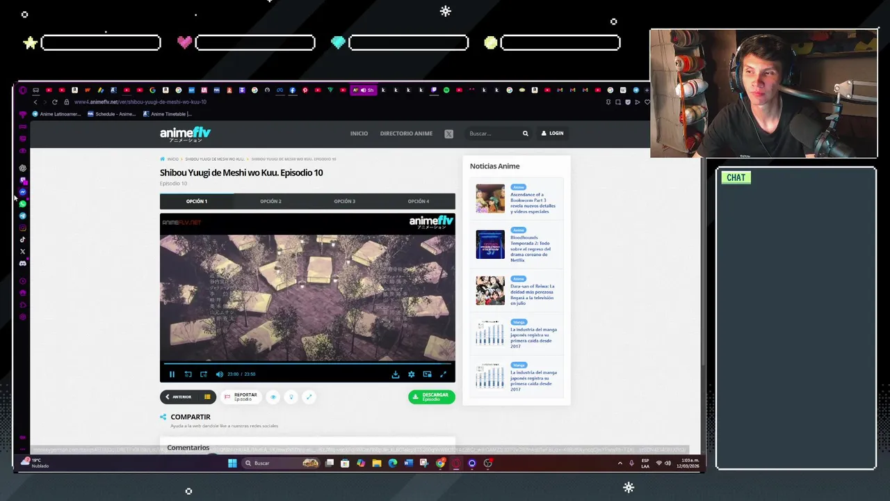Toggle fullscreen in the video player
This screenshot has width=890, height=501.
[443, 374]
